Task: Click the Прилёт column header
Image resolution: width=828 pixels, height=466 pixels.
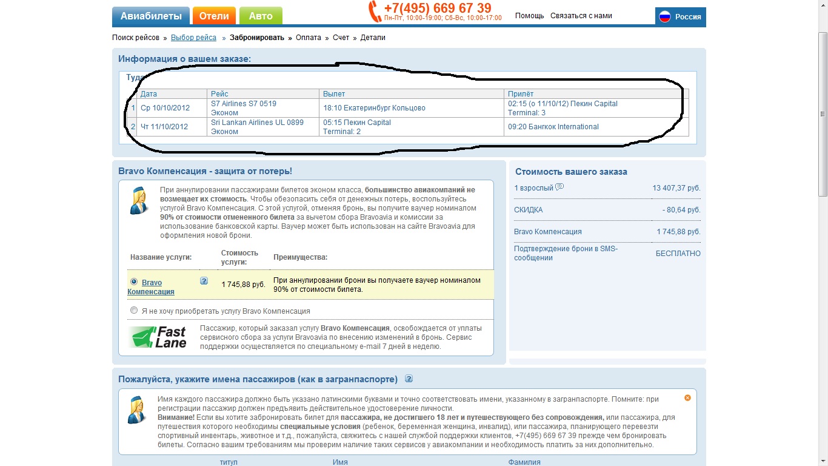Action: click(596, 94)
